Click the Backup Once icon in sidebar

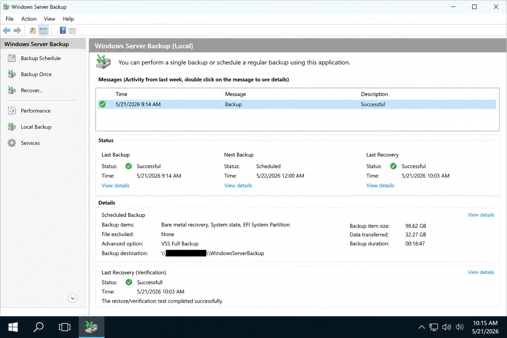[12, 74]
